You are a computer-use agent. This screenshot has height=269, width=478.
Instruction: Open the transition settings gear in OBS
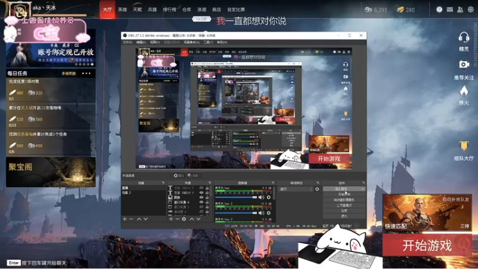click(317, 189)
